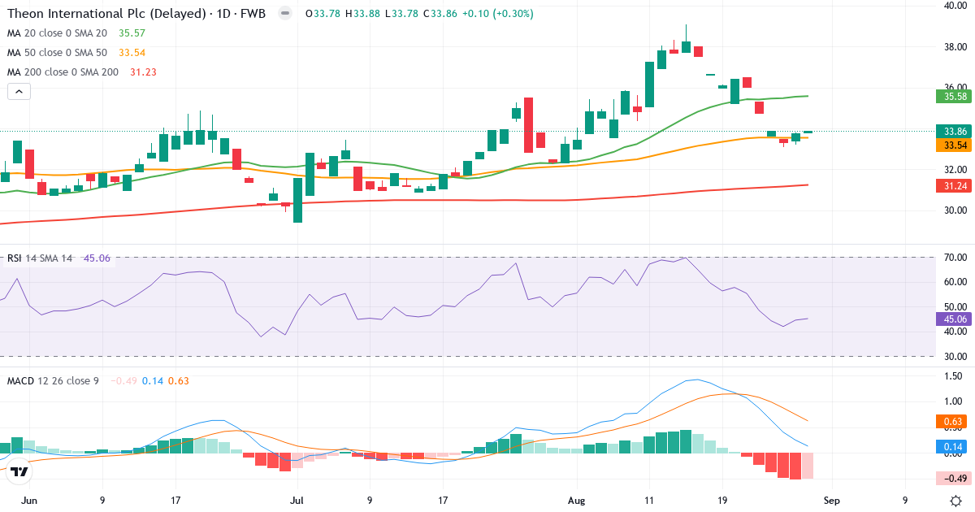Image resolution: width=975 pixels, height=512 pixels.
Task: Click the 70.00 RSI axis tick
Action: [954, 258]
